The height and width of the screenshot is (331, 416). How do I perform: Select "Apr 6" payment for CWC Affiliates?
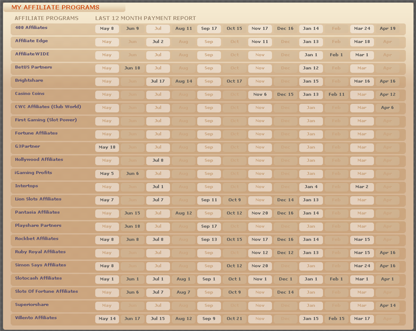pos(387,108)
